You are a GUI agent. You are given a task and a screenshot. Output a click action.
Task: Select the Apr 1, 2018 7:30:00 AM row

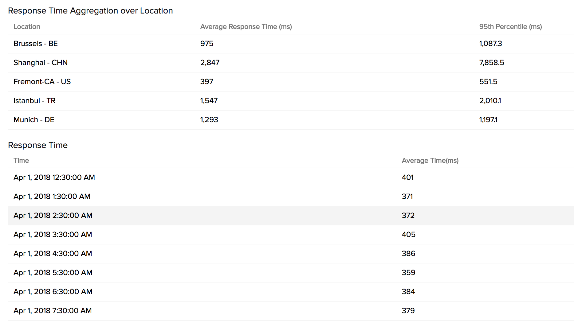pyautogui.click(x=53, y=311)
